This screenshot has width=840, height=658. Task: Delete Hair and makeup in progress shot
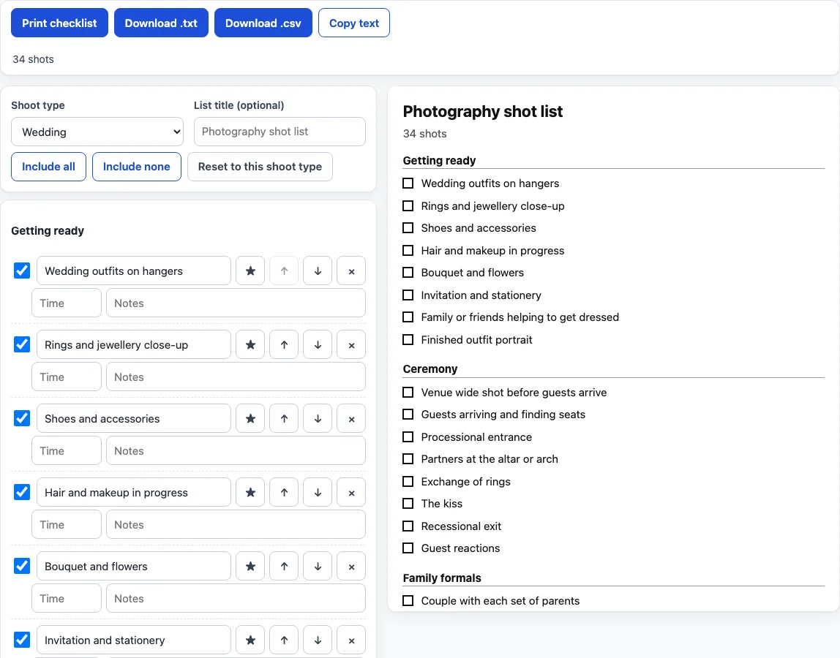[351, 493]
